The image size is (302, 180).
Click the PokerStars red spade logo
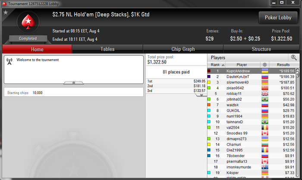28,22
